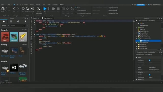This screenshot has width=163, height=92.
Task: Click the Run a command bar
Action: 81,83
